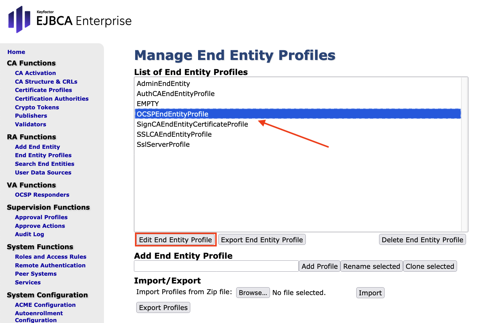Image resolution: width=481 pixels, height=323 pixels.
Task: Open the Audit Log
Action: (x=29, y=234)
